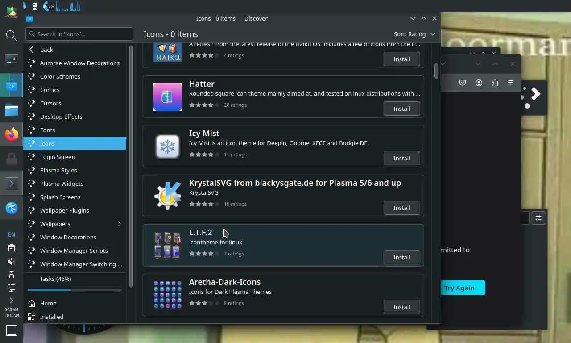Open the Hatter theme thumbnail
Viewport: 571px width, 343px height.
point(167,97)
